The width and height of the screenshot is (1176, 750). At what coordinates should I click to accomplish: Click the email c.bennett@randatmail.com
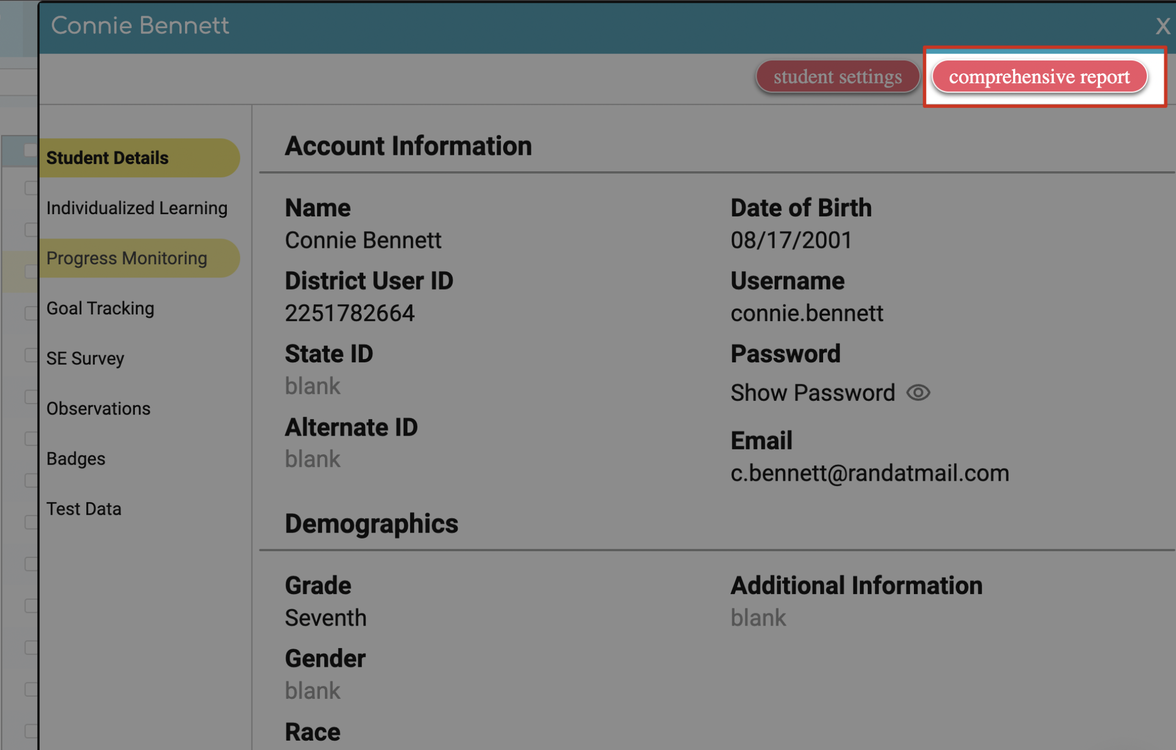(x=869, y=473)
